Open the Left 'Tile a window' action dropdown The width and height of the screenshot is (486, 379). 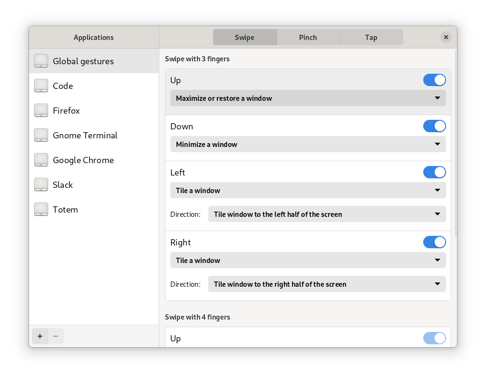[308, 191]
